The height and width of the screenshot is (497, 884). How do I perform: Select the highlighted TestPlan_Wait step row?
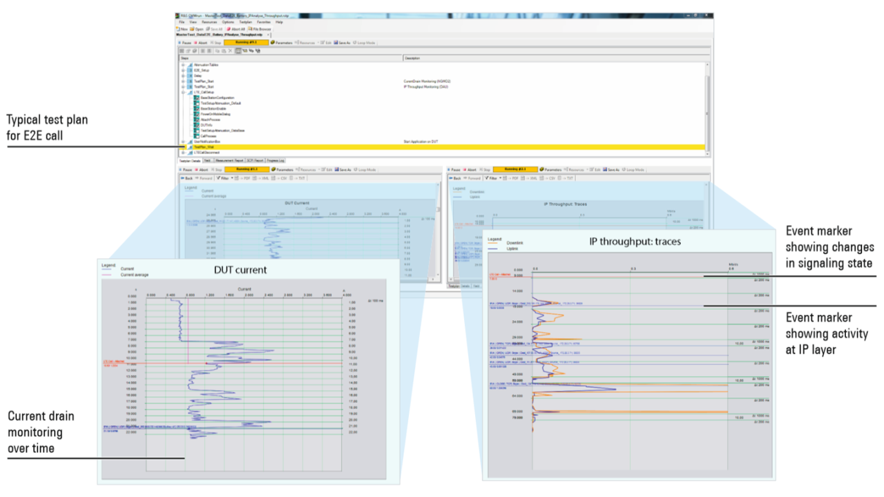204,147
